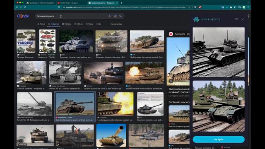Image resolution: width=265 pixels, height=149 pixels.
Task: Toggle the browser sidebar icon
Action: point(235,7)
